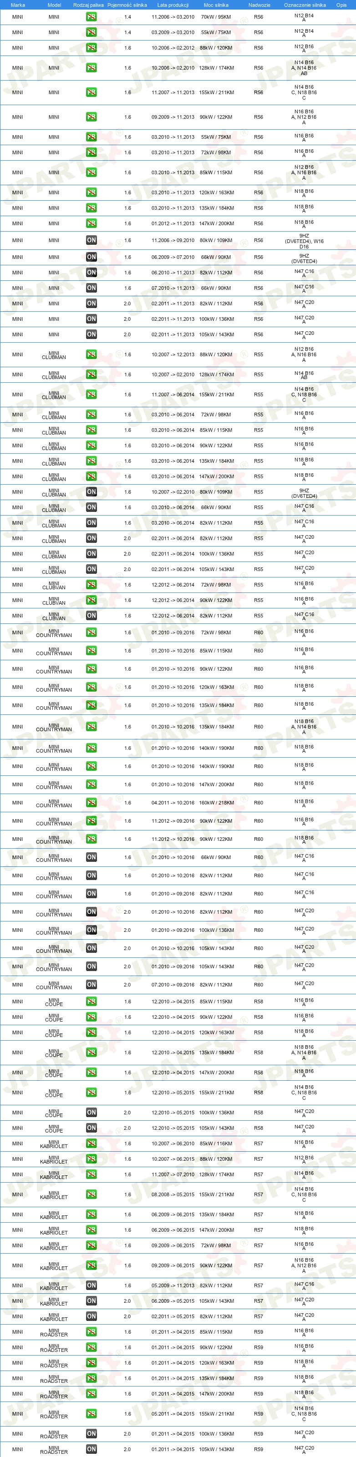Click the 'Nadwozie' column header

coord(259,5)
